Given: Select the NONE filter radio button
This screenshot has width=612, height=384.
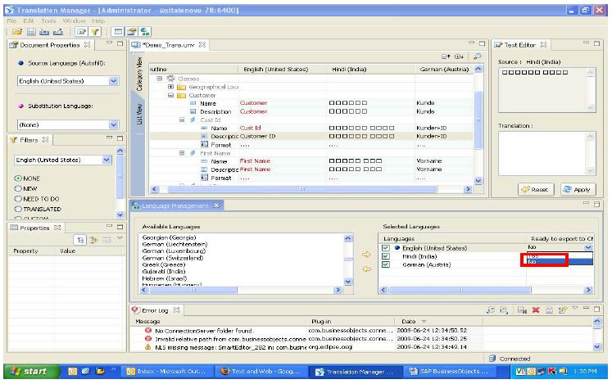Looking at the screenshot, I should click(18, 178).
